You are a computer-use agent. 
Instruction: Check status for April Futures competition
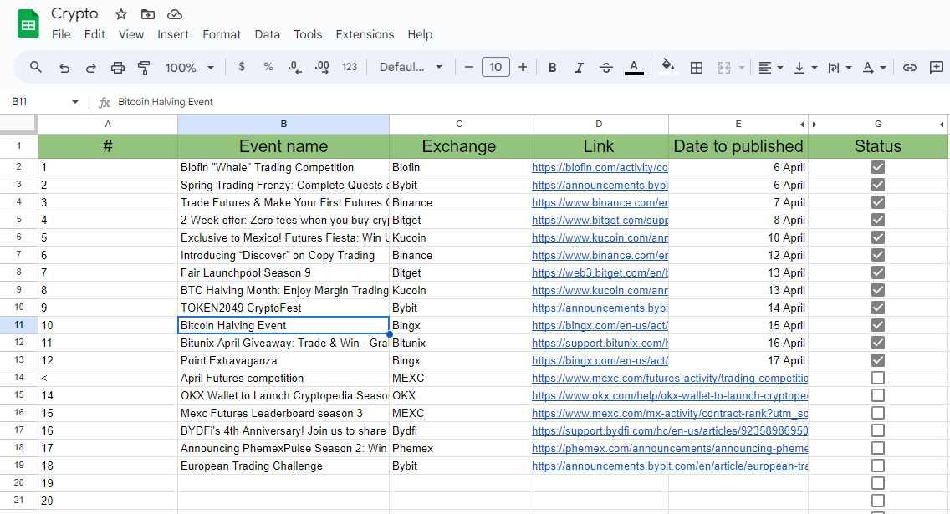pos(878,378)
